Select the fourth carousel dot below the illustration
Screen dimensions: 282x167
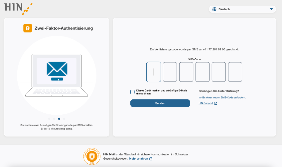[64, 119]
